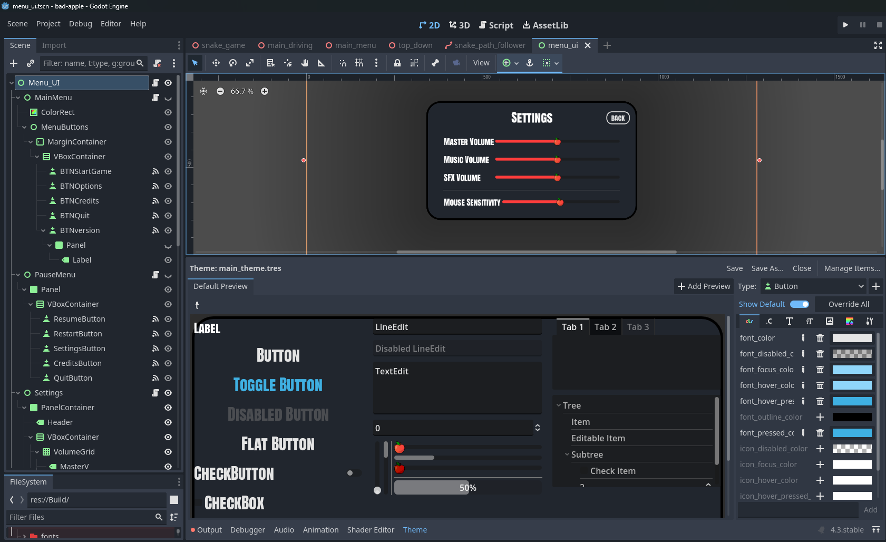886x542 pixels.
Task: Click the add new child node plus icon
Action: point(14,63)
